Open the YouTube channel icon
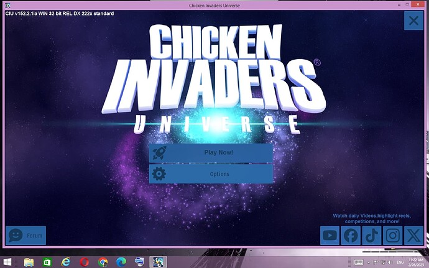The height and width of the screenshot is (268, 429). pos(330,236)
